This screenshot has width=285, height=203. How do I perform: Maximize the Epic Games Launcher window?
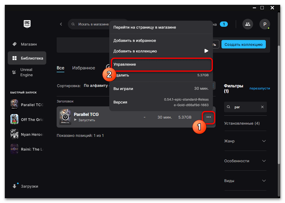(262, 8)
